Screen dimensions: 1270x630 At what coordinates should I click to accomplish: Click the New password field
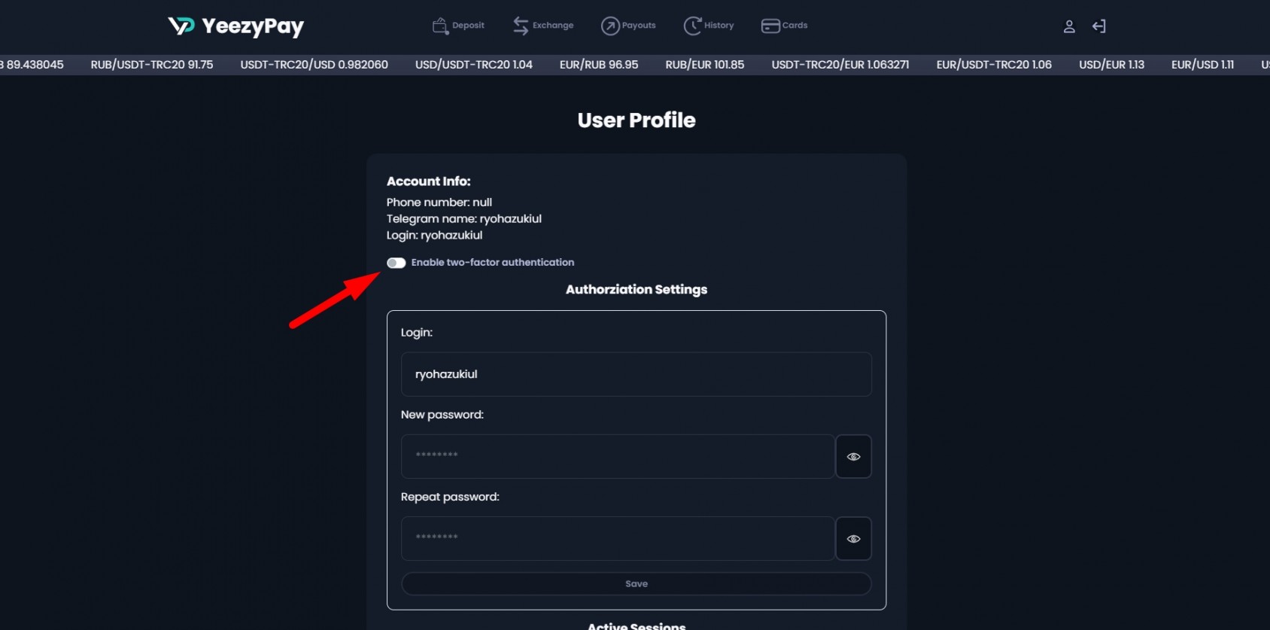pos(618,456)
